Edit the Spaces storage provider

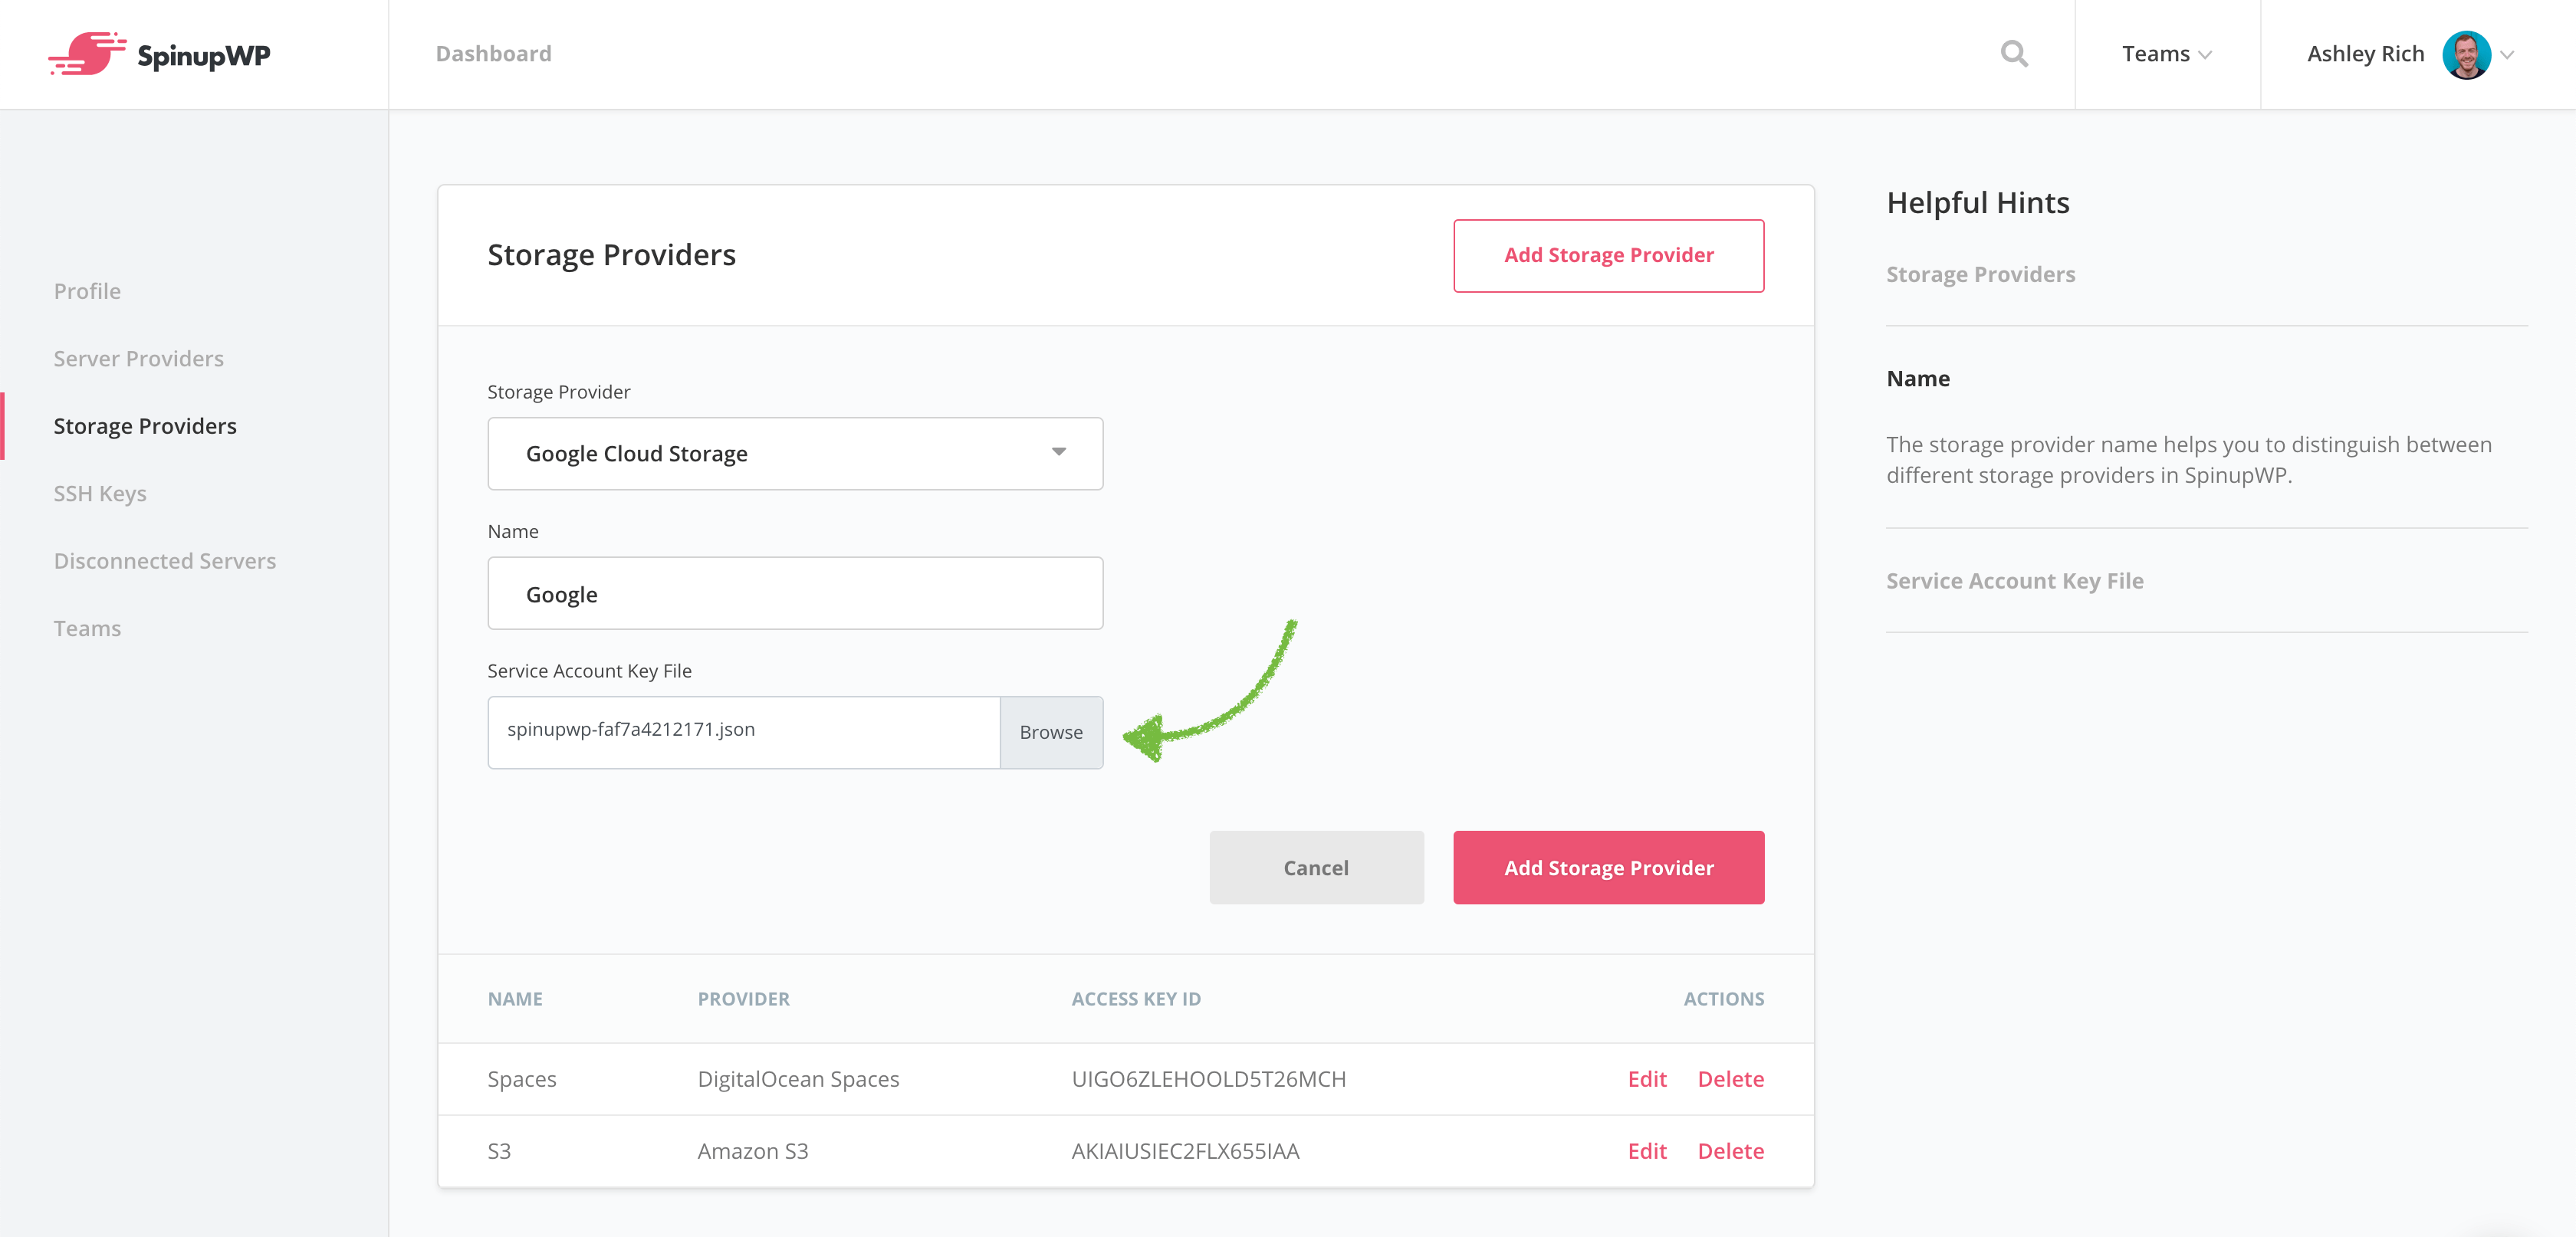1647,1079
